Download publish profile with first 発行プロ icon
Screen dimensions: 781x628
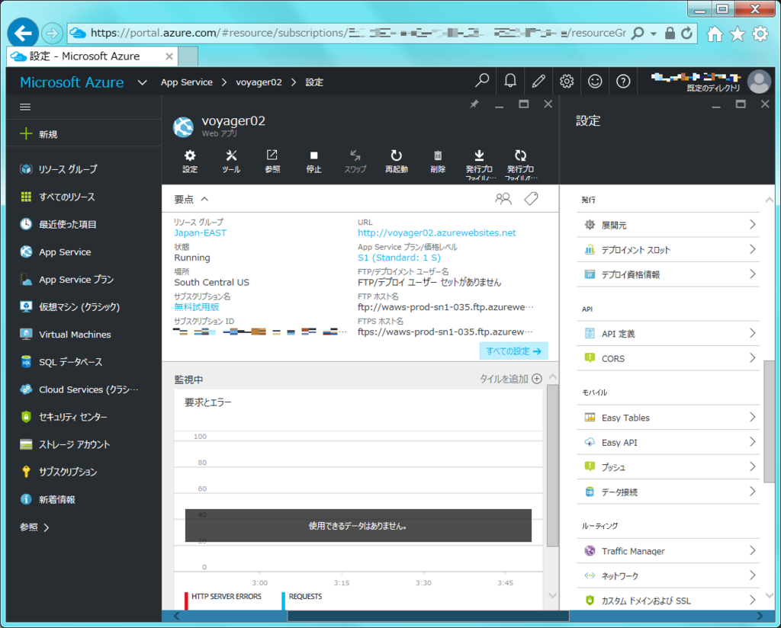[479, 165]
